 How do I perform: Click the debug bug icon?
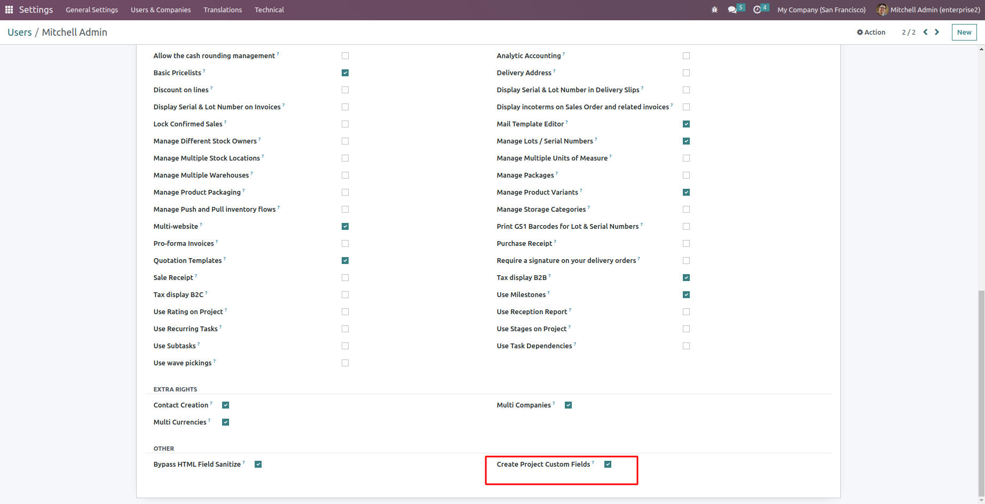(x=714, y=10)
